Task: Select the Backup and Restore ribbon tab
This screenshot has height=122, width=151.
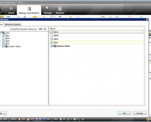Action: click(29, 10)
